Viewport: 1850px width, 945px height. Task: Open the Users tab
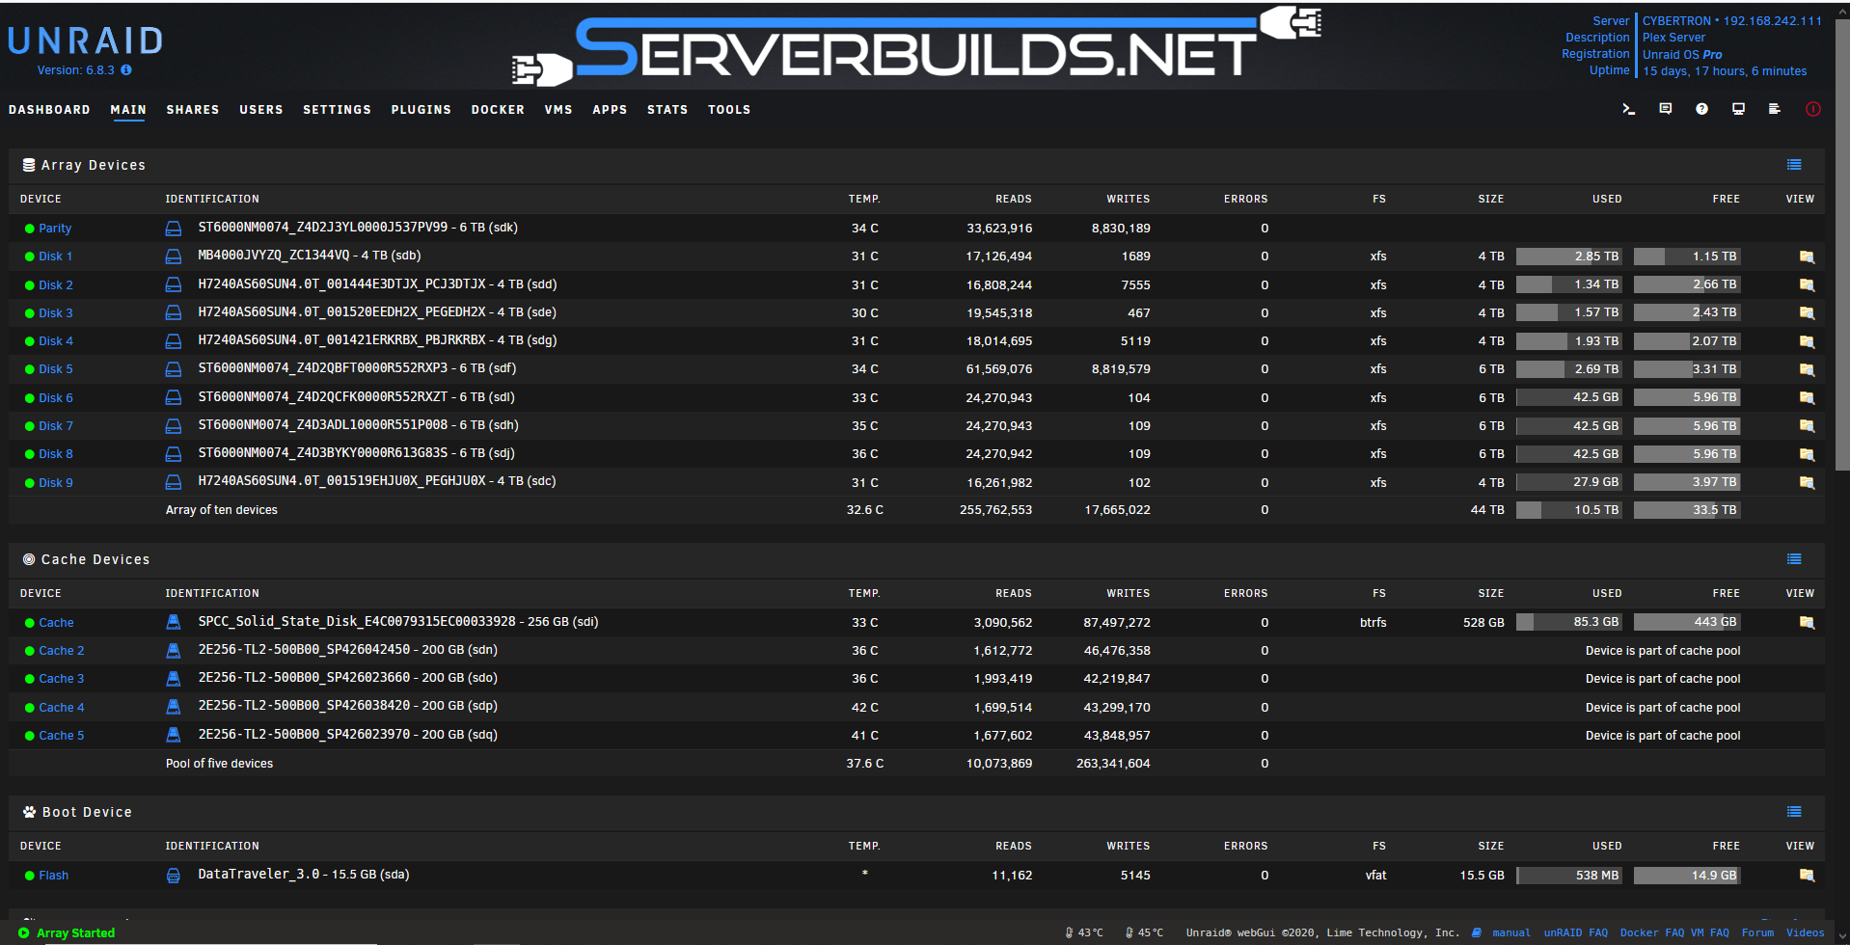click(x=261, y=110)
